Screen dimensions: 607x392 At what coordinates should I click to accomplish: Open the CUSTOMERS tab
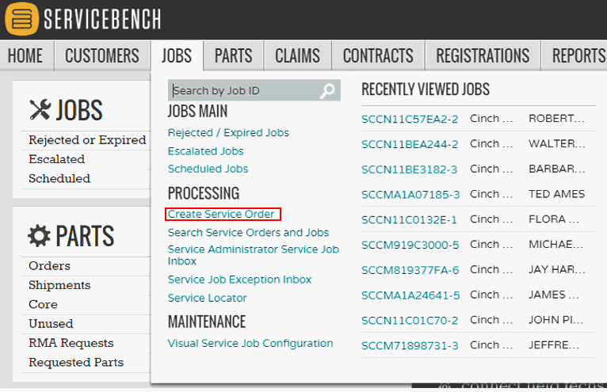pos(102,55)
